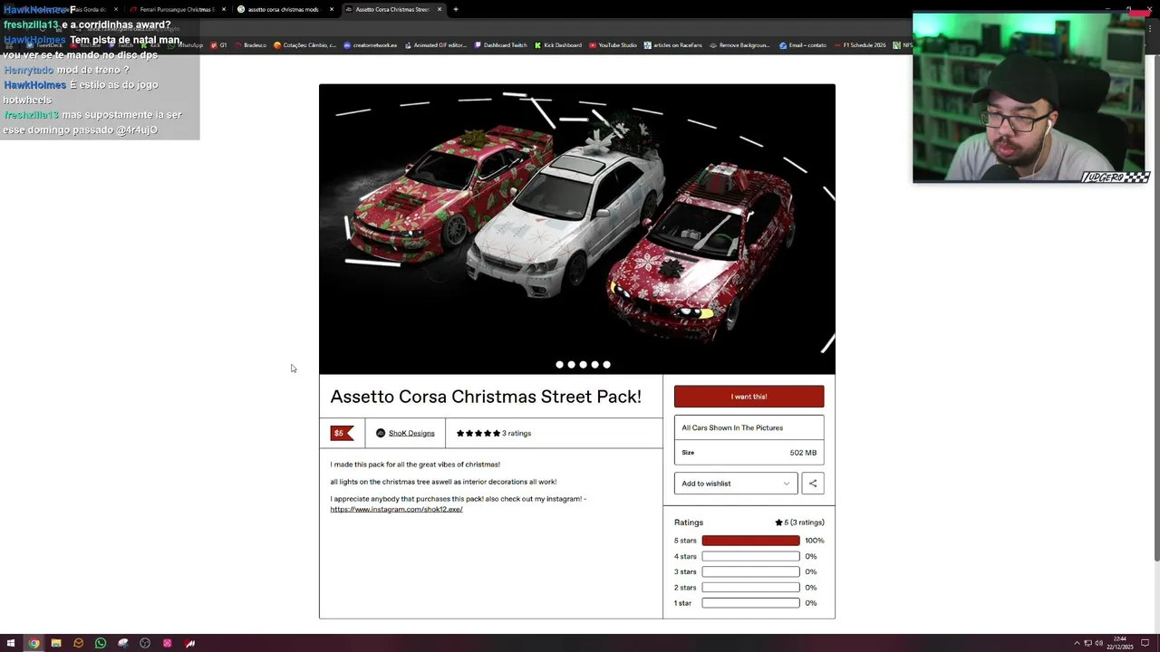Select the third carousel dot

(583, 365)
